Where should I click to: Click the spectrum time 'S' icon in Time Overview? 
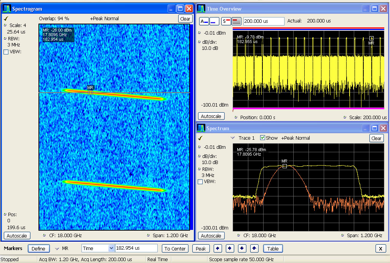pos(226,21)
